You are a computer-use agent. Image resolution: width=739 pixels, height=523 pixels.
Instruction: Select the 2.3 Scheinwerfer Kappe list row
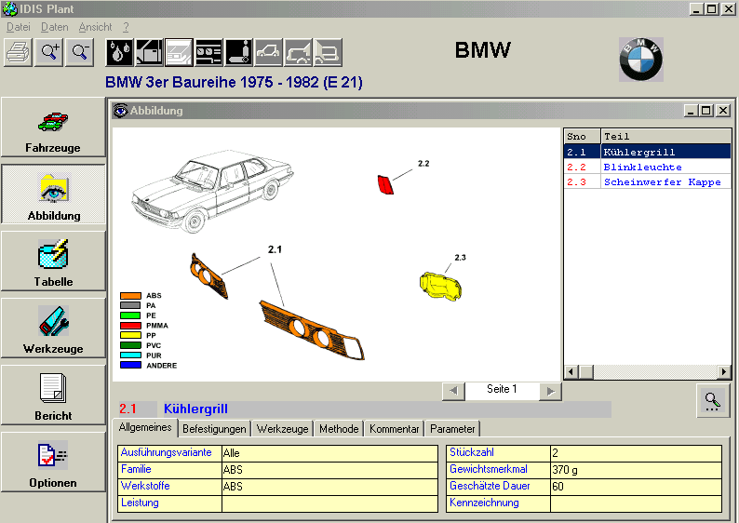pos(647,181)
